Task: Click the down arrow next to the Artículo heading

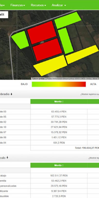Action: pos(7,158)
